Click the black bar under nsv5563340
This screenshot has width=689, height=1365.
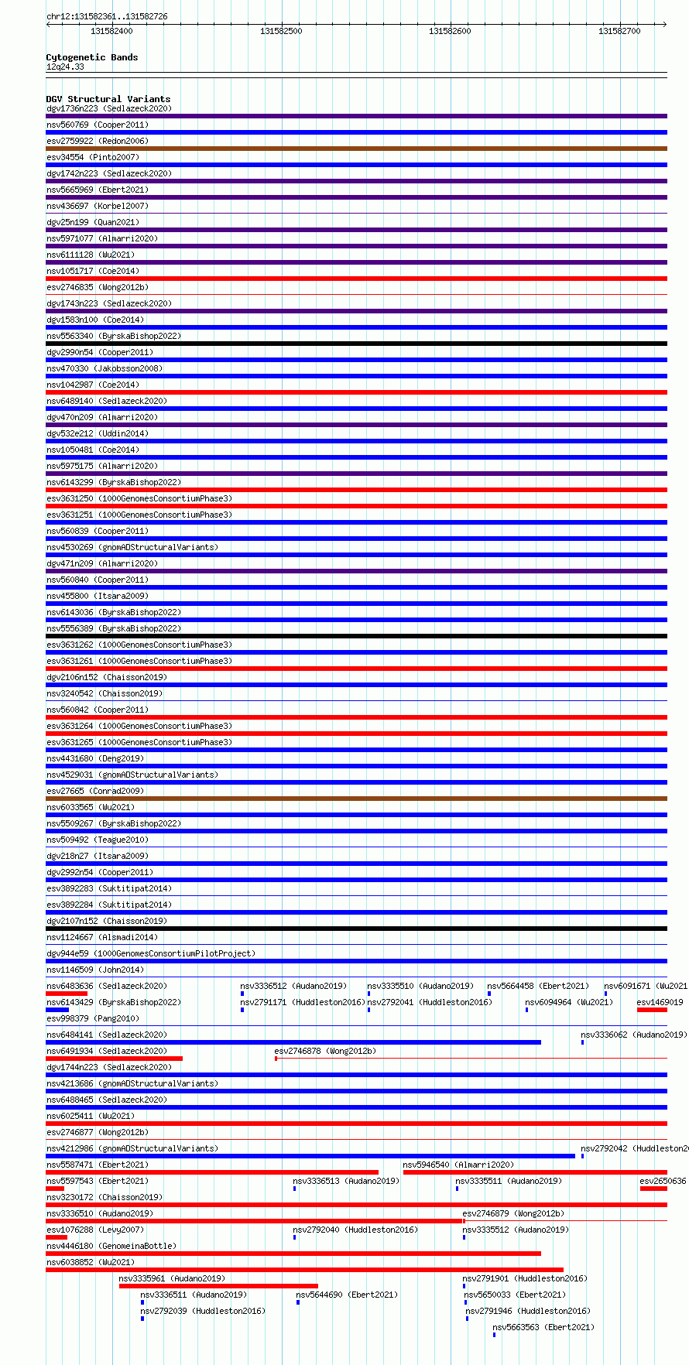click(x=356, y=344)
